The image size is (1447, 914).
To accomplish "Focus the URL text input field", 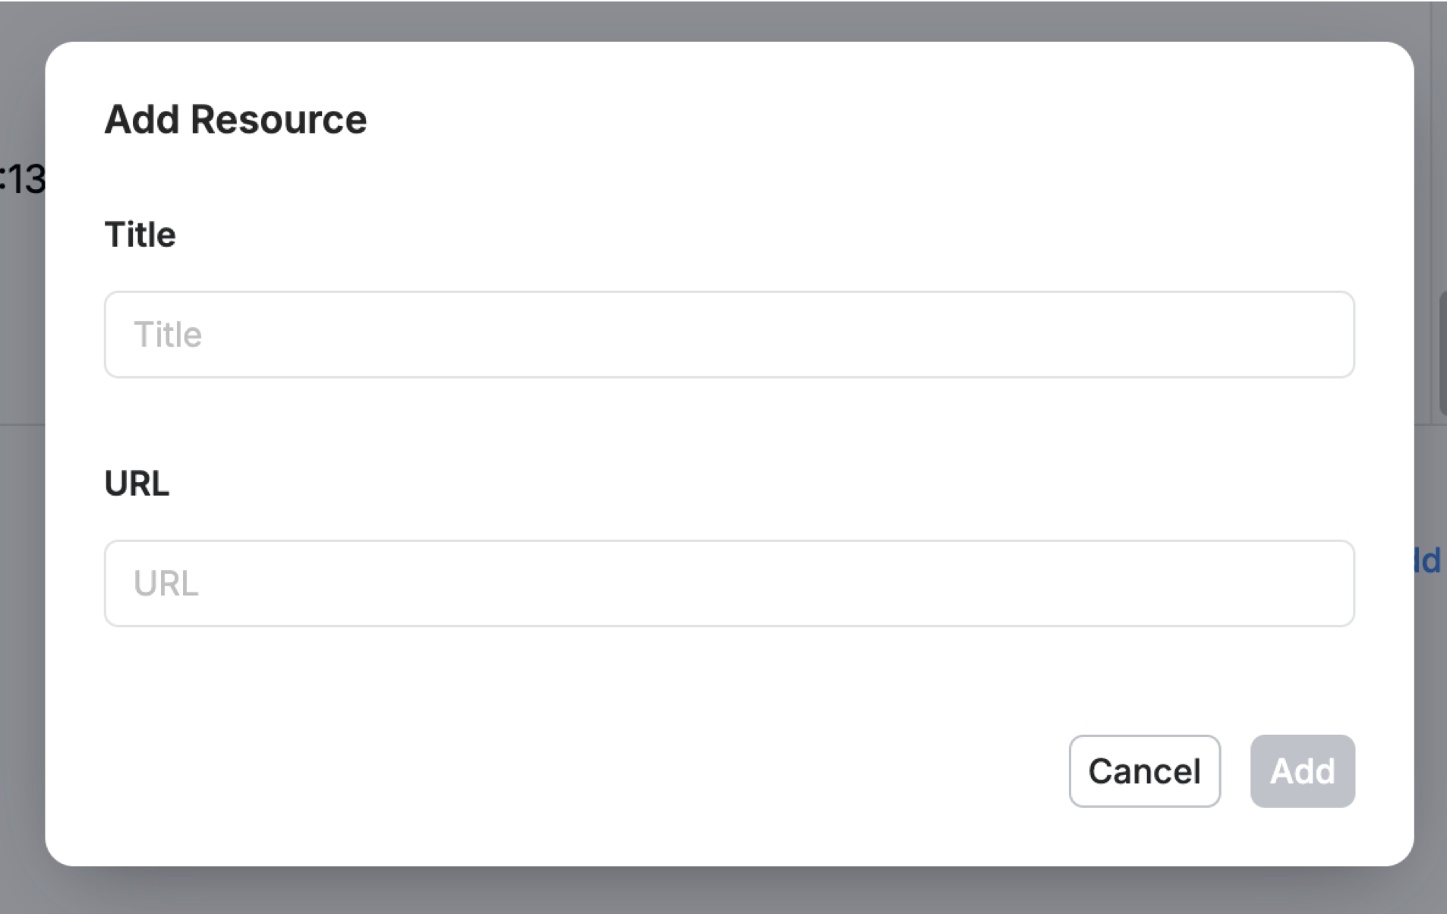I will [729, 583].
